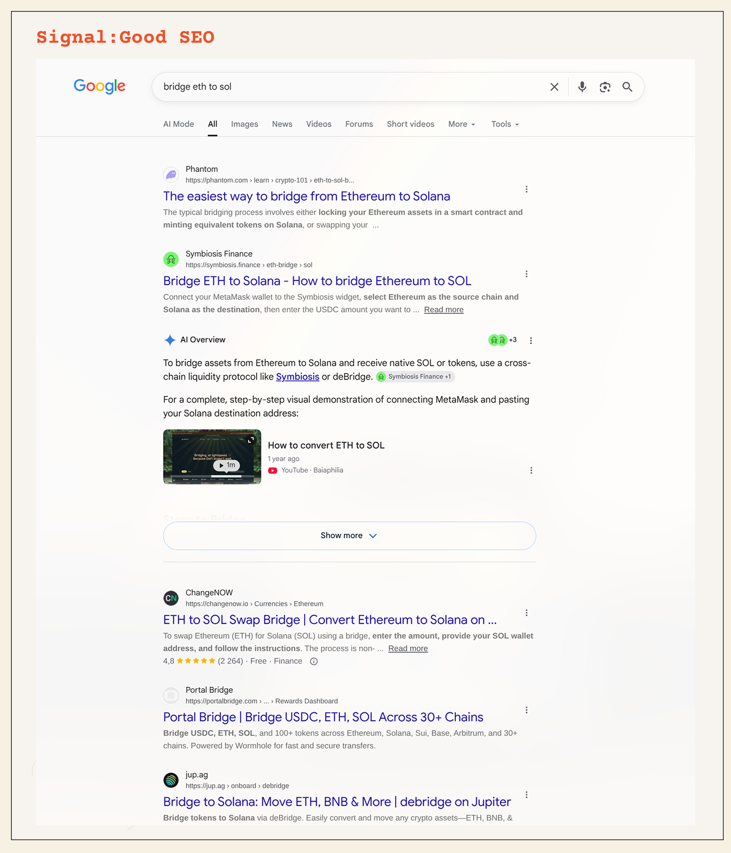Click the jup.ag onboard debridge URL

click(237, 786)
